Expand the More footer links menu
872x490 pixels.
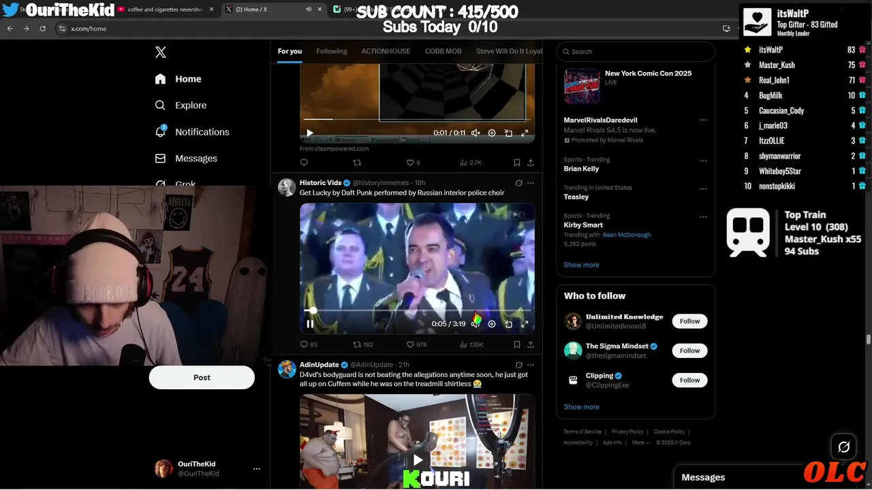point(640,442)
